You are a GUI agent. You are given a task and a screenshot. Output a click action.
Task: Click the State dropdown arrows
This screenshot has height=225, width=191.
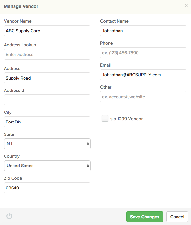(88, 144)
